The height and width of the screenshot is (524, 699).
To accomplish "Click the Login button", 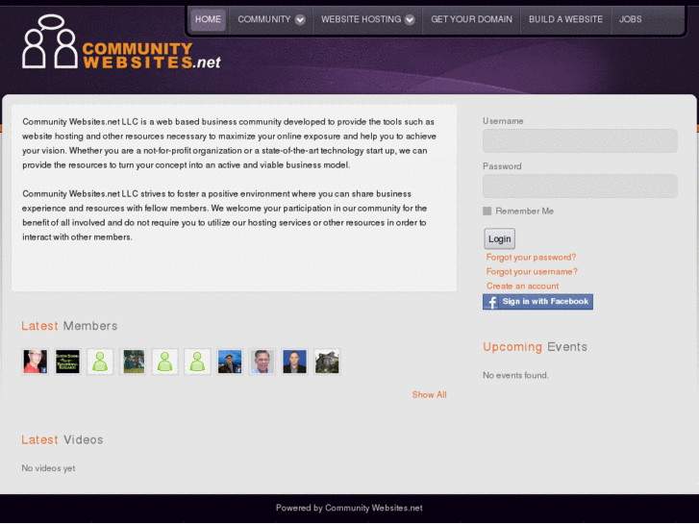I will point(499,238).
